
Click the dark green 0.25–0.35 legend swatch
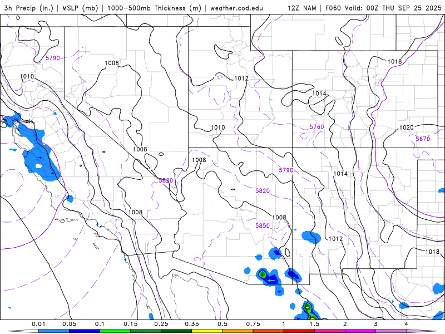[x=176, y=331]
